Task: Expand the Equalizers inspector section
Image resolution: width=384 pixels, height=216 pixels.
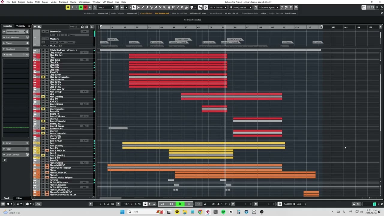Action: click(4, 49)
